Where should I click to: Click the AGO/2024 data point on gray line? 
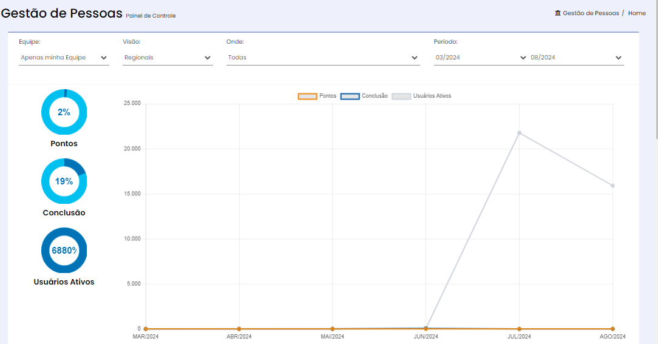point(612,186)
